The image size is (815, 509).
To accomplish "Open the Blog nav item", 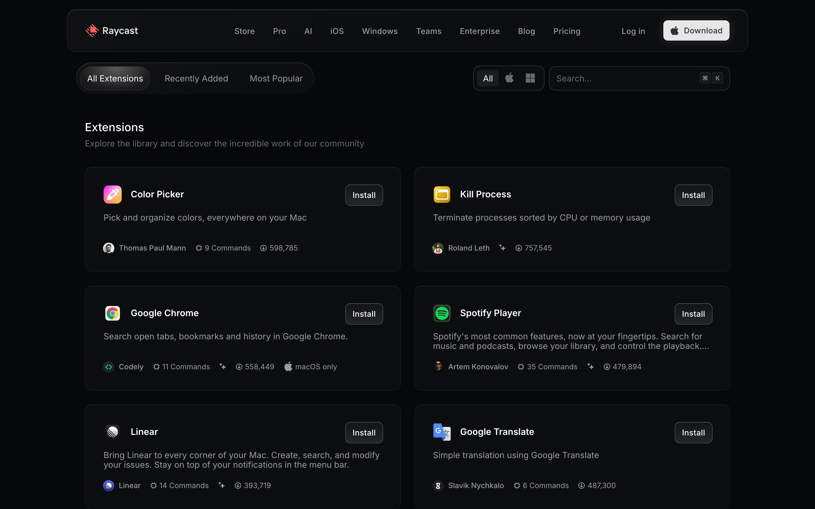I will [x=526, y=31].
